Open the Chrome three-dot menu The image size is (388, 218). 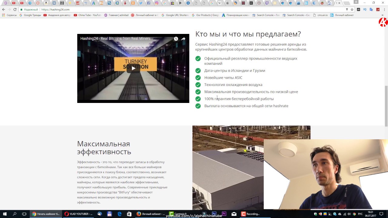[x=384, y=9]
